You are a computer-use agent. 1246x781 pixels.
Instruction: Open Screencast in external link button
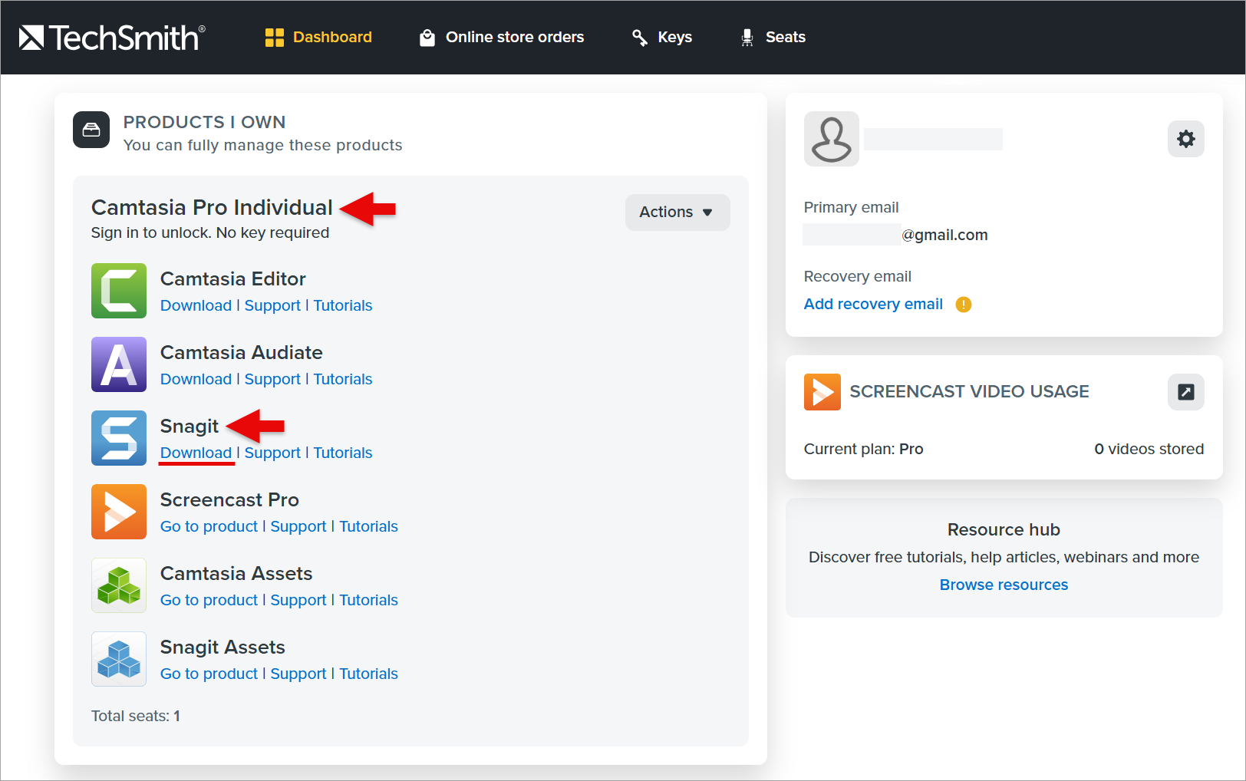click(1186, 392)
